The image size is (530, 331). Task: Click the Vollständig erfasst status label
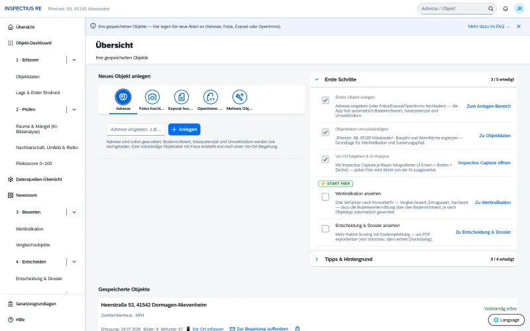500,308
